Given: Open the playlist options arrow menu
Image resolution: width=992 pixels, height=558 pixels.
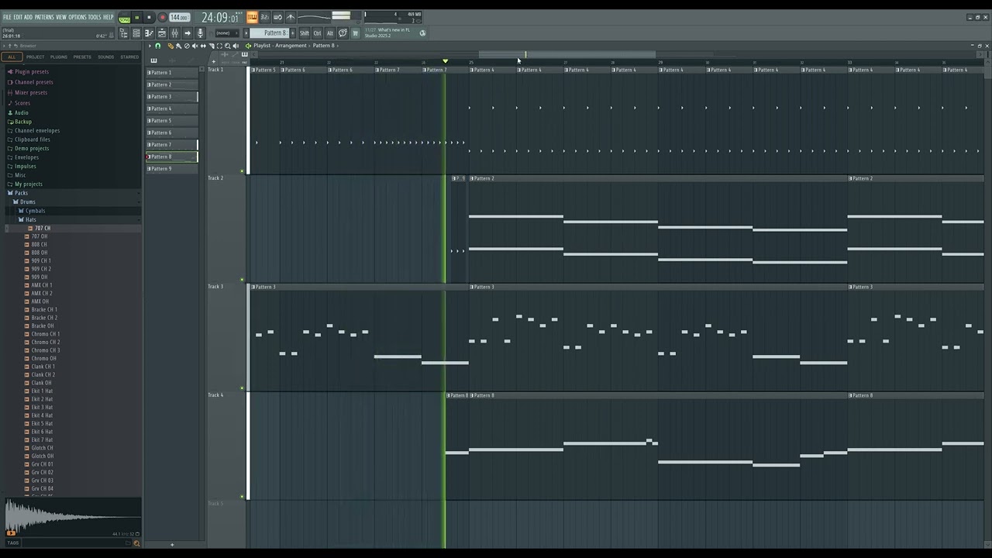Looking at the screenshot, I should tap(150, 46).
